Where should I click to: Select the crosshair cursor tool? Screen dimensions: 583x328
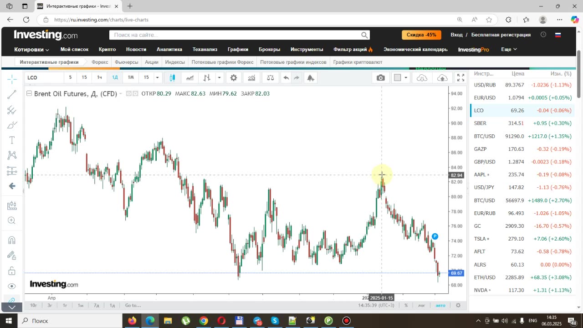[12, 79]
